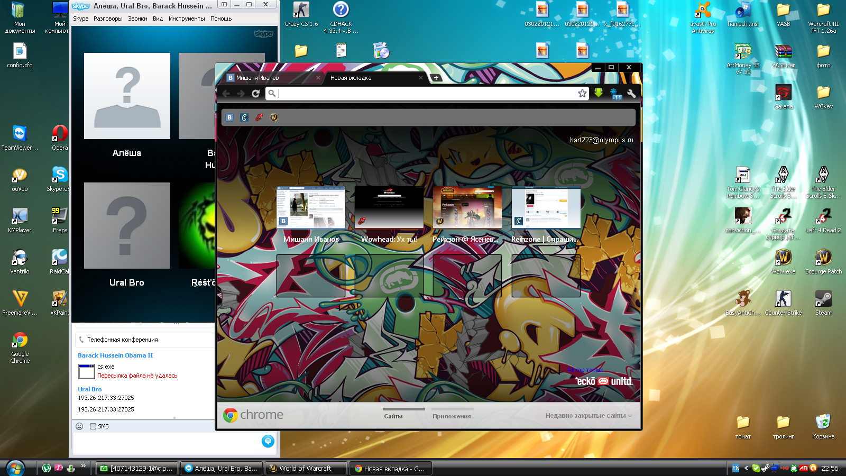Open the Вид menu in Skype

coord(158,19)
